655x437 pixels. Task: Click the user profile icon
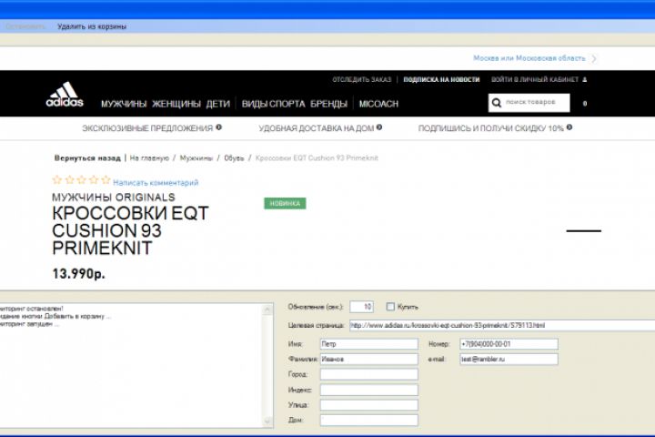[585, 79]
